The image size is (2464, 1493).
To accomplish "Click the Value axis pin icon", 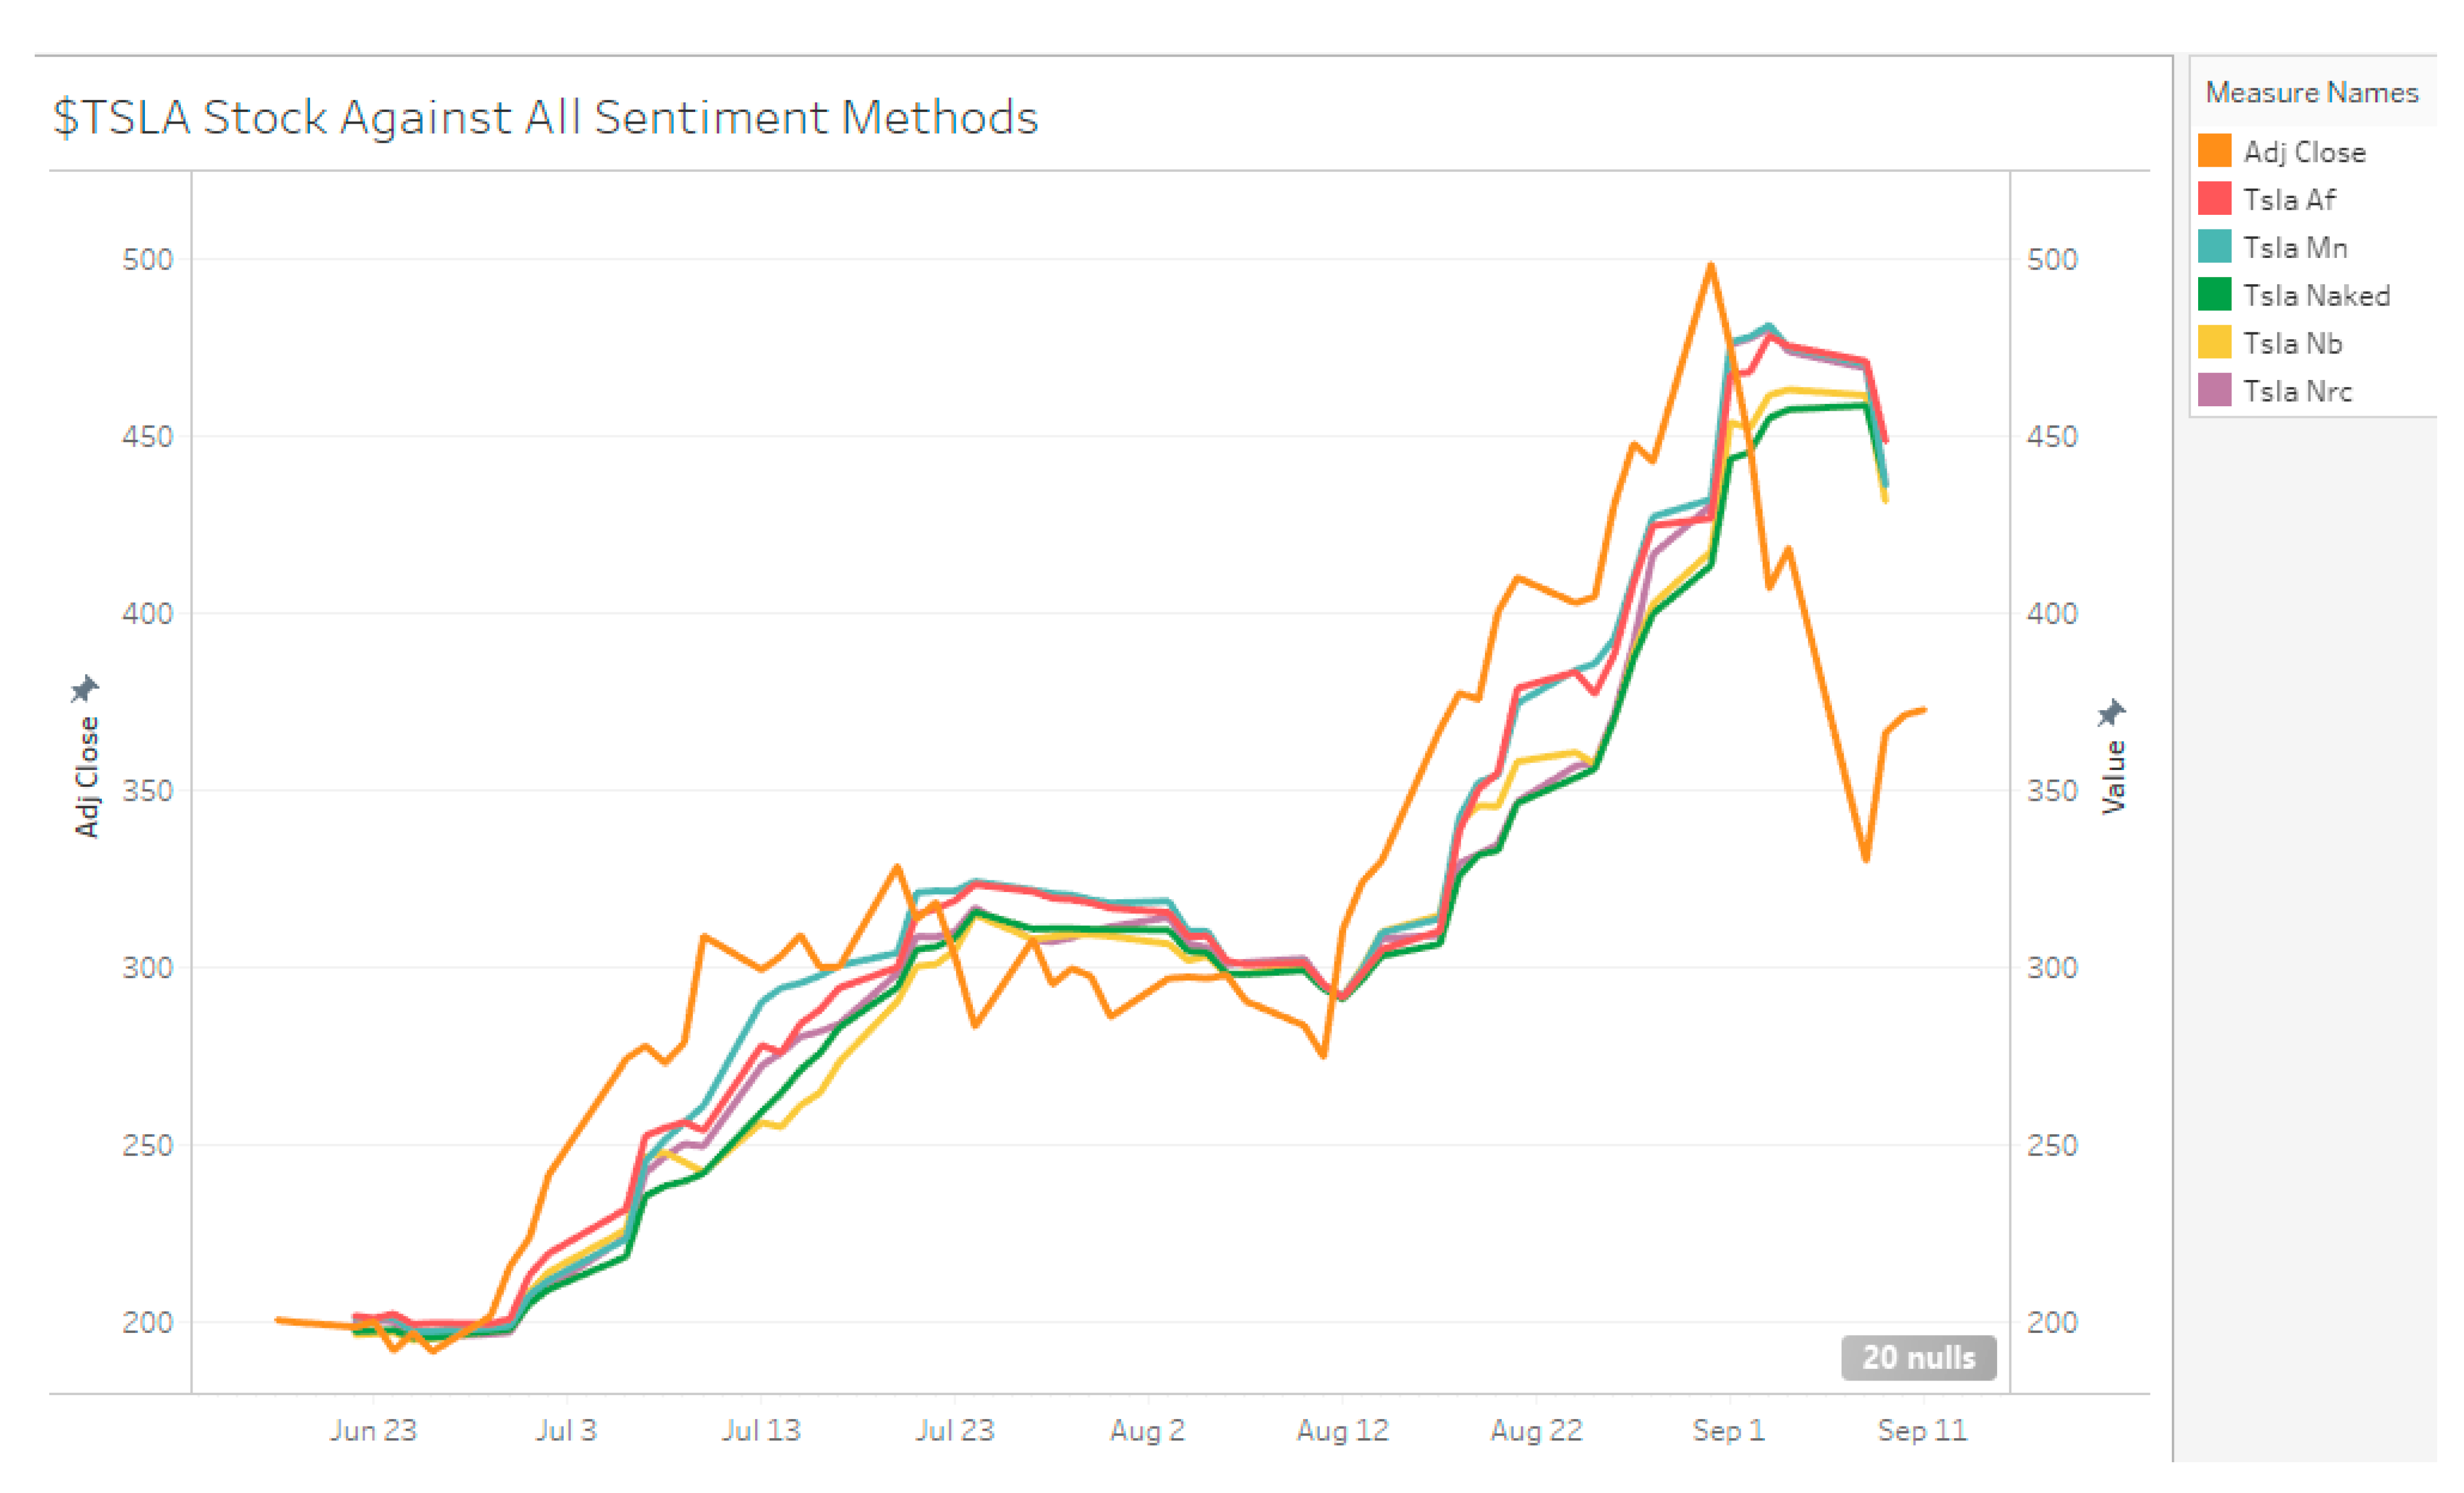I will click(2111, 712).
